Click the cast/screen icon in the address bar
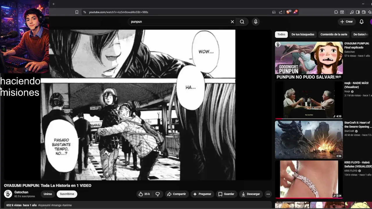Image resolution: width=372 pixels, height=209 pixels. 274,12
